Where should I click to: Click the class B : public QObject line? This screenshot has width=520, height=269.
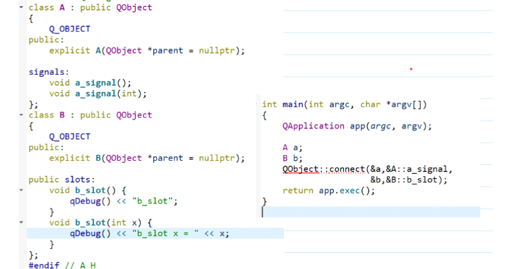click(90, 115)
